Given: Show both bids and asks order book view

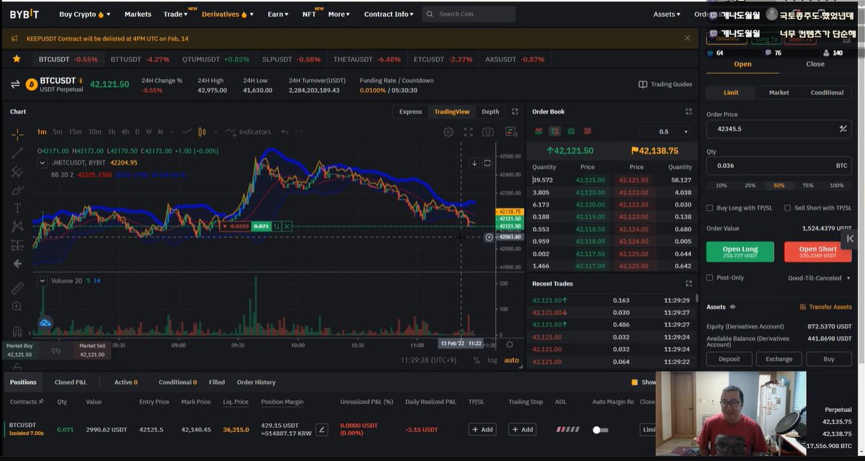Looking at the screenshot, I should [x=538, y=131].
